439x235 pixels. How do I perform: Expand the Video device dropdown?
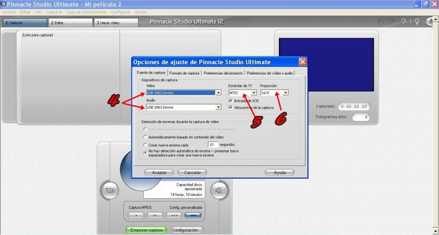(218, 93)
